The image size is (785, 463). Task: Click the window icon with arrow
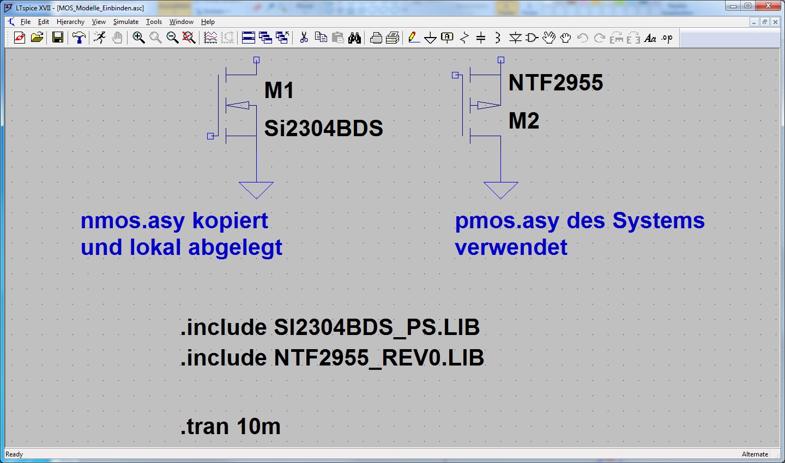pyautogui.click(x=282, y=38)
